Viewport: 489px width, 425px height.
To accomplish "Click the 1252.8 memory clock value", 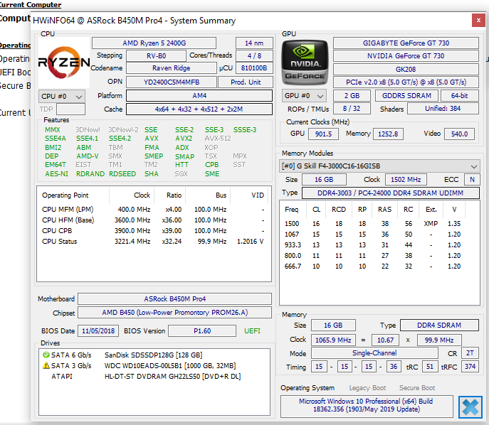I will pos(388,134).
